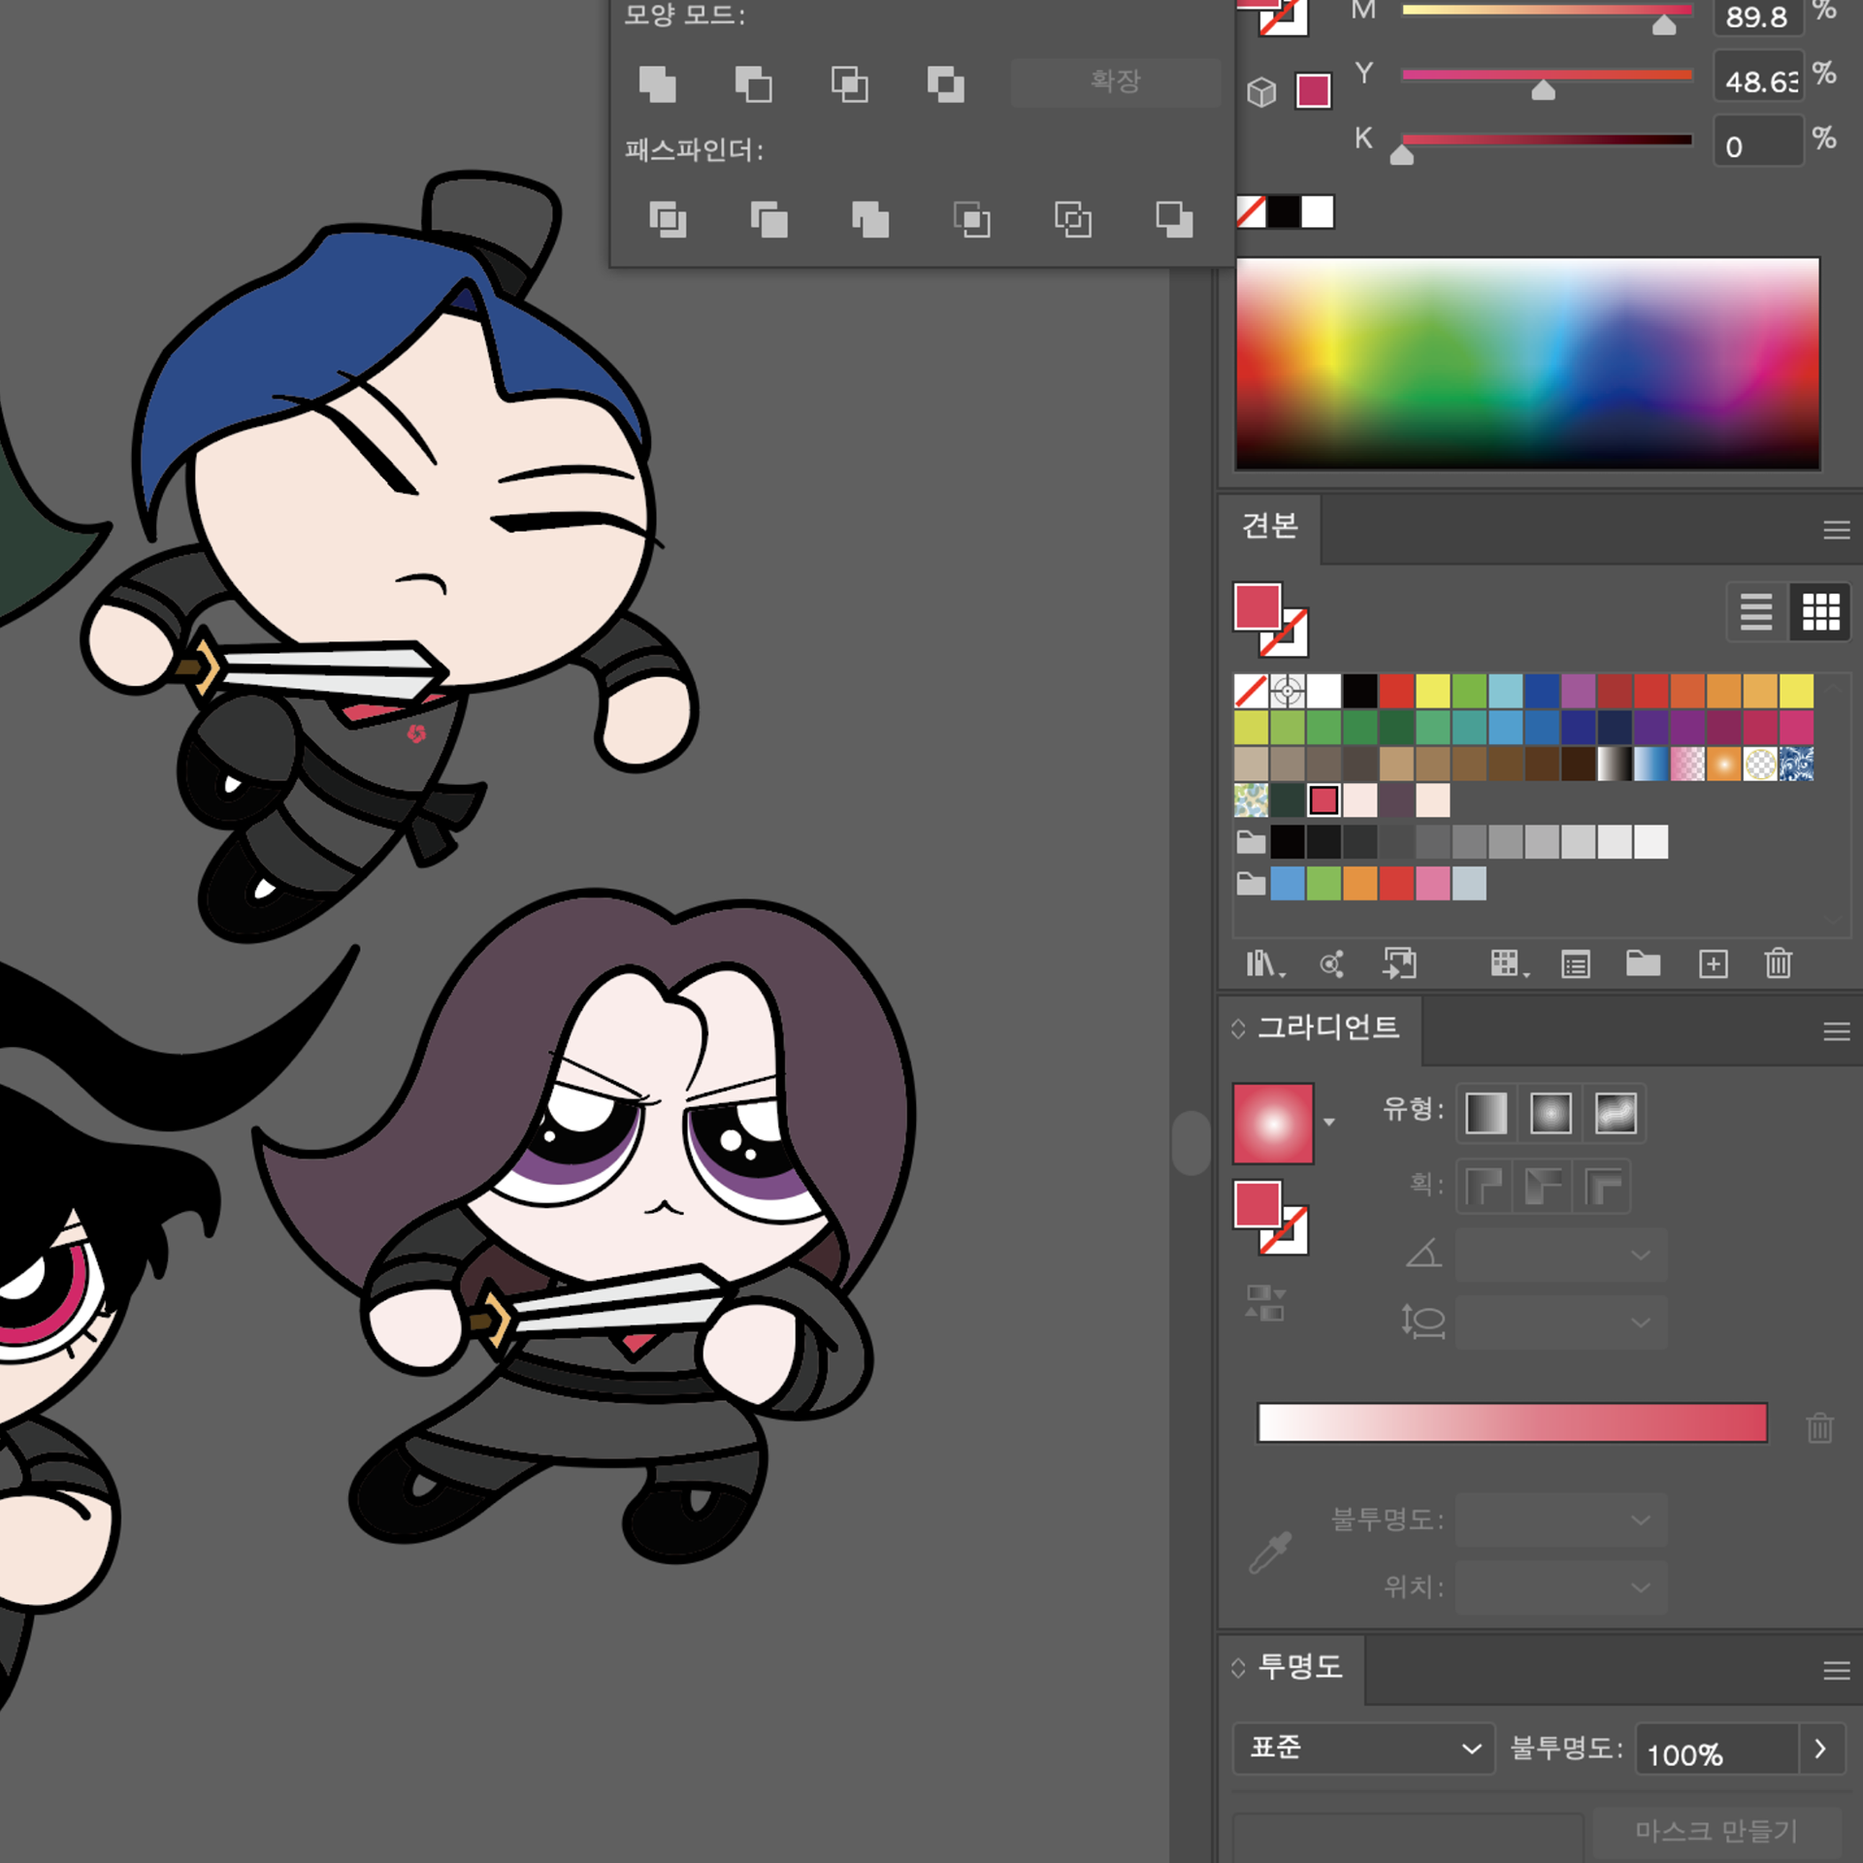Viewport: 1863px width, 1863px height.
Task: Open the Swatch Libraries menu icon
Action: pyautogui.click(x=1263, y=964)
